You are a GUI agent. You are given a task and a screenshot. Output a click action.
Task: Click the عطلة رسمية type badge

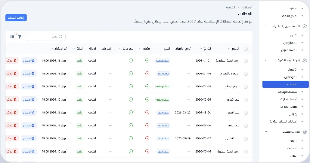tap(162, 61)
